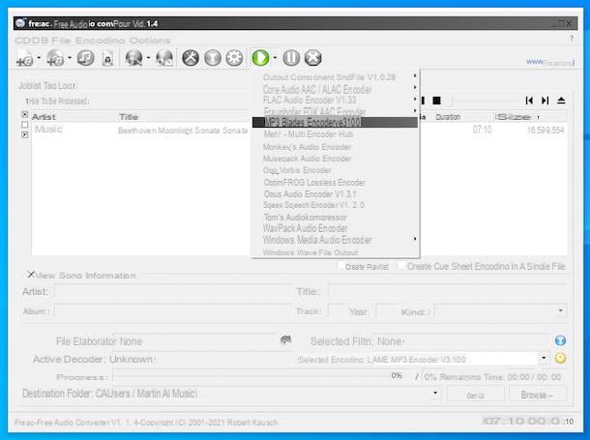Image resolution: width=590 pixels, height=440 pixels.
Task: Open the Encoding menu
Action: [101, 41]
